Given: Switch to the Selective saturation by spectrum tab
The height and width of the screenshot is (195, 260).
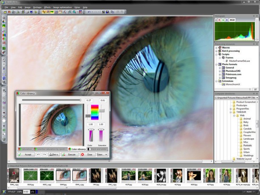Looking at the screenshot, I should point(50,149).
